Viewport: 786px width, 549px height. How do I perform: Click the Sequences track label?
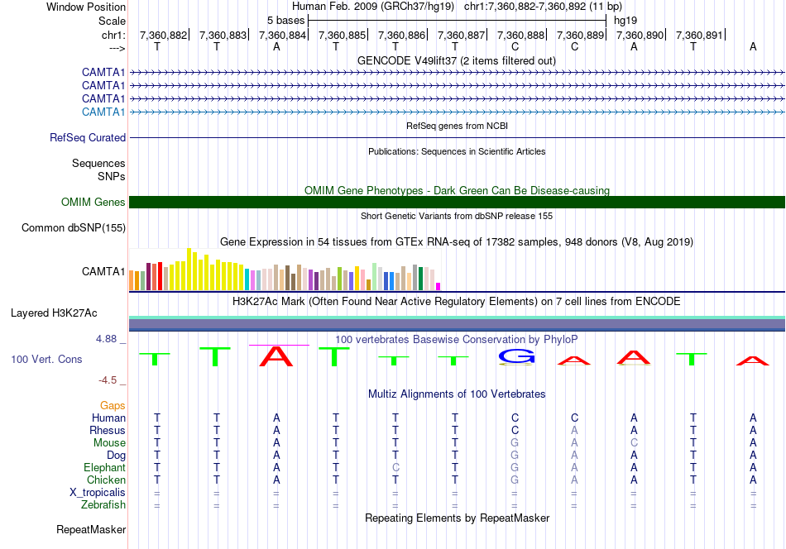pyautogui.click(x=98, y=164)
